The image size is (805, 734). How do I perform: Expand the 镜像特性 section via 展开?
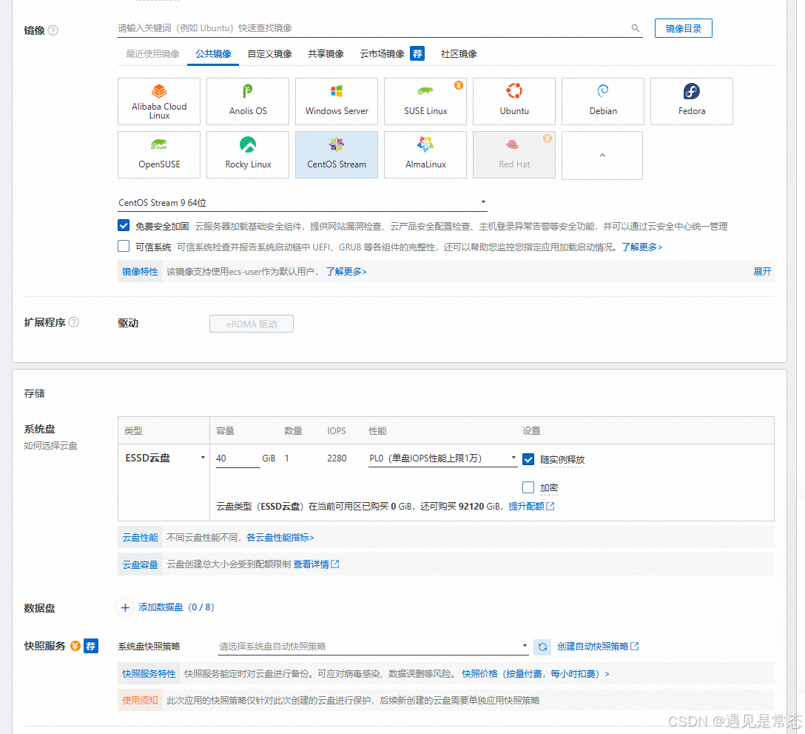click(762, 271)
